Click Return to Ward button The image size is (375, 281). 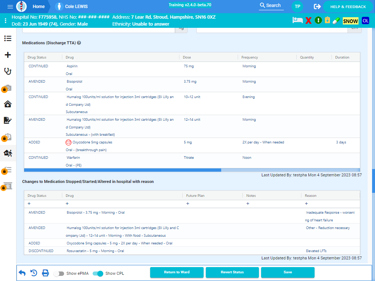177,272
